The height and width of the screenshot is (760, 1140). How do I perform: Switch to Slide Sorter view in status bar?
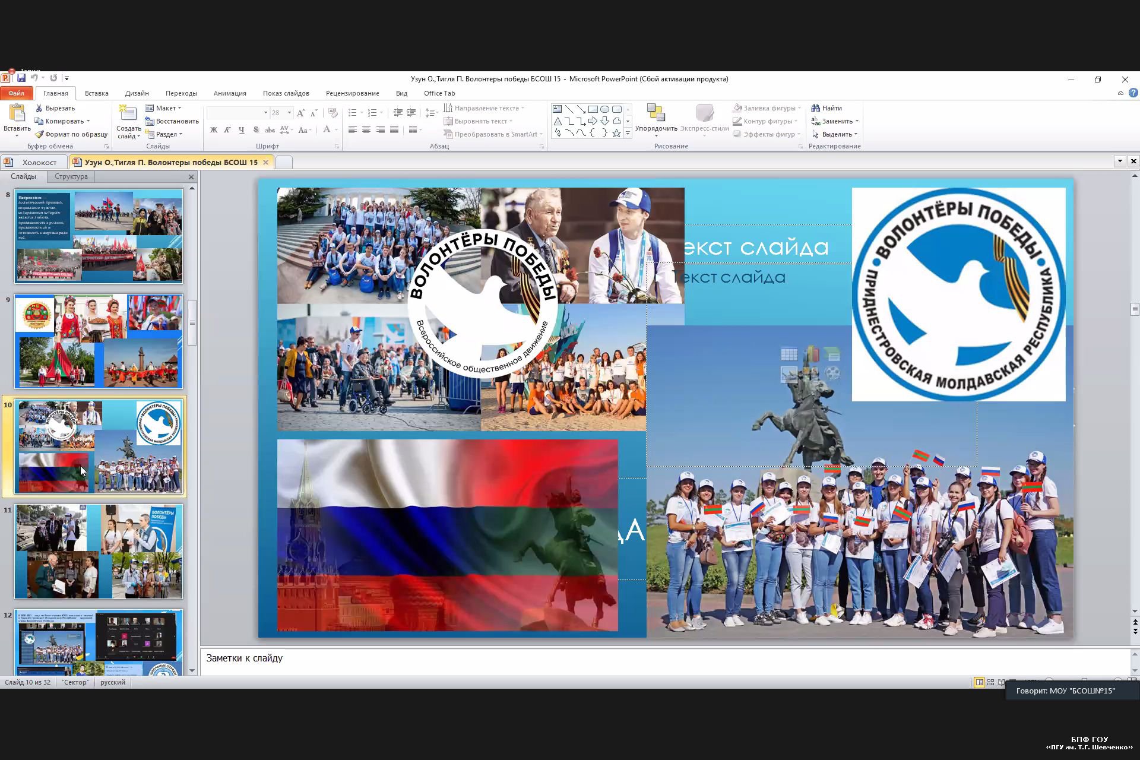pos(990,682)
